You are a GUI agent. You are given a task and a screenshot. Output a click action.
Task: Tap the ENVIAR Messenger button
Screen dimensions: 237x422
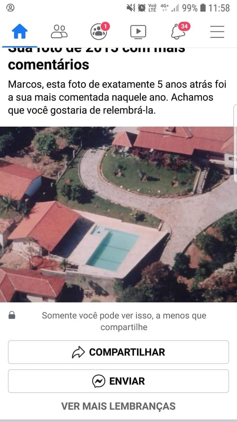click(118, 381)
